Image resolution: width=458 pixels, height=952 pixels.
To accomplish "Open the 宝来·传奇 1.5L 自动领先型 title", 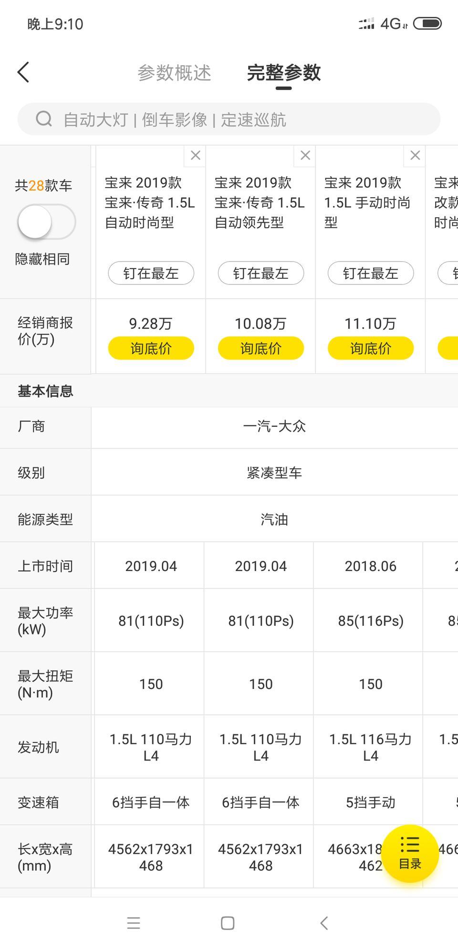I will [x=260, y=202].
